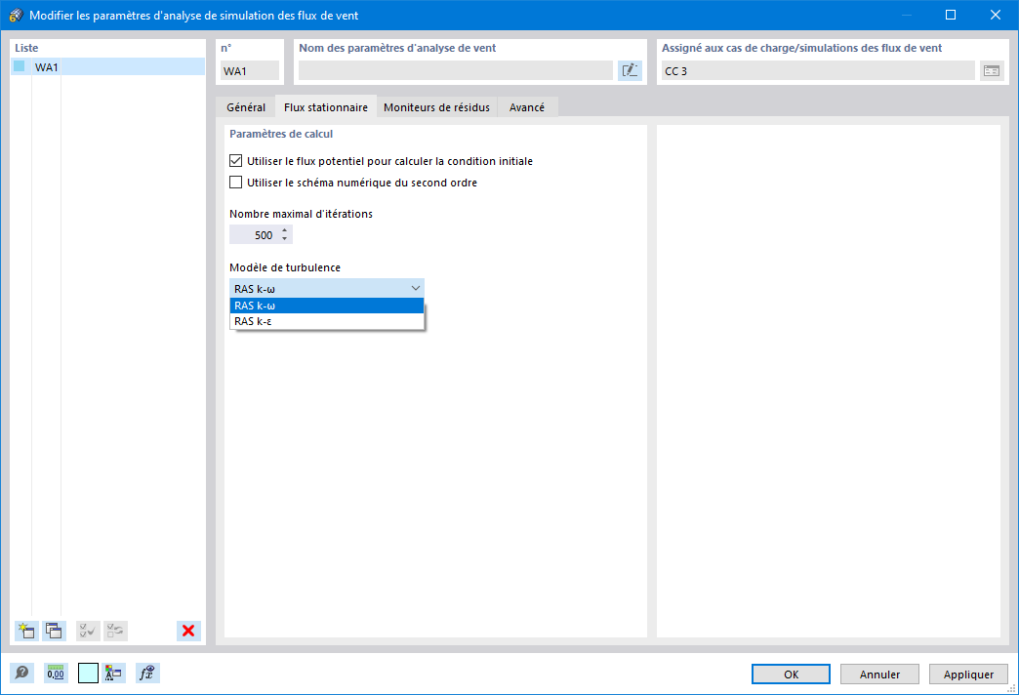Click the new item icon under Liste

pos(26,631)
